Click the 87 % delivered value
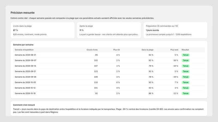The image size is (218, 122). 16,30
